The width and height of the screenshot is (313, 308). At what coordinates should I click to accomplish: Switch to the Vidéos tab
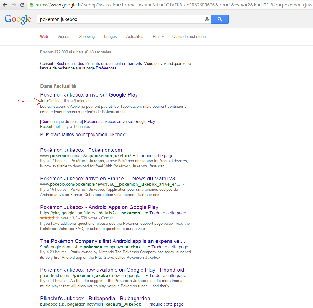(63, 37)
